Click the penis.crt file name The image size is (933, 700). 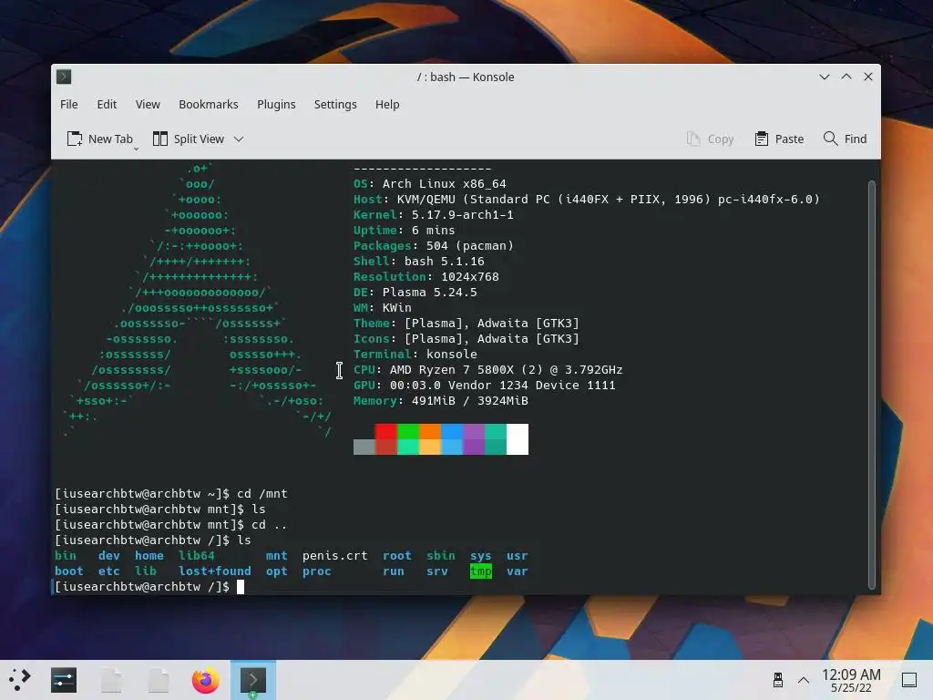[x=335, y=556]
